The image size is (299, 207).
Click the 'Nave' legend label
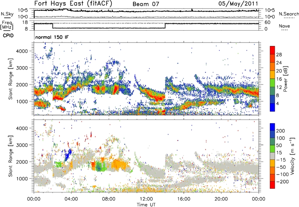tap(284, 26)
